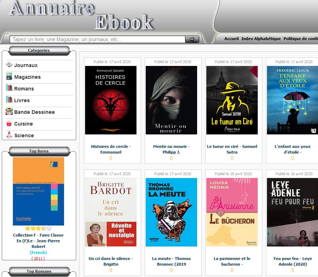Open the Journaux category link
This screenshot has height=277, width=318.
coord(26,65)
